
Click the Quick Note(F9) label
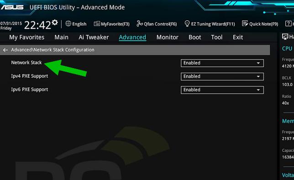[263, 24]
